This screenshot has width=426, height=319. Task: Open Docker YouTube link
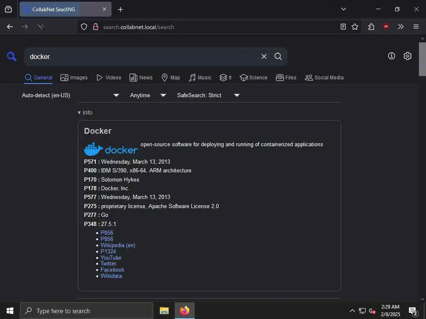tap(111, 258)
